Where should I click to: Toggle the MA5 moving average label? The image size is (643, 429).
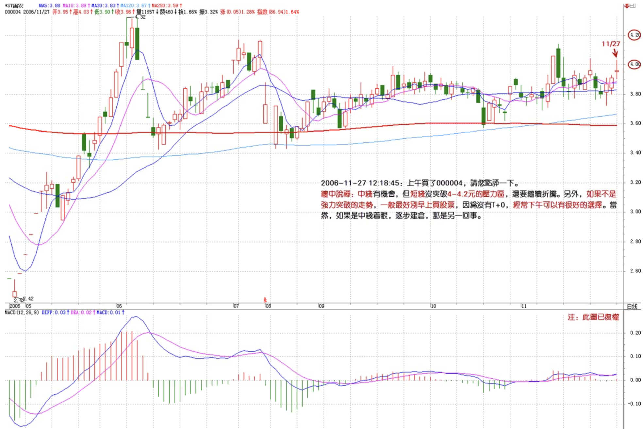pyautogui.click(x=50, y=6)
